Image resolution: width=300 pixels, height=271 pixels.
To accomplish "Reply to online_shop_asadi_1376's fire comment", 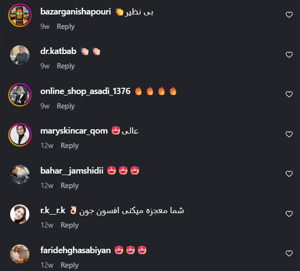I will 65,106.
